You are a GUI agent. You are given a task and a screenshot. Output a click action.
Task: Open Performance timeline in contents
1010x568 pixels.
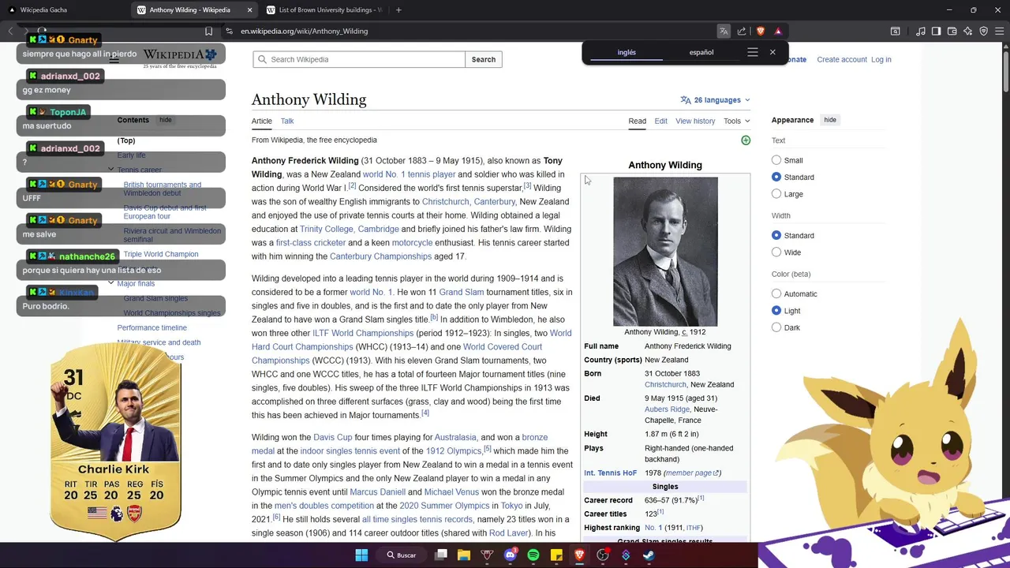pos(151,327)
